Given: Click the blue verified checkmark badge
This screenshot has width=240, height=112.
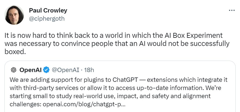Looking at the screenshot, I should [47, 70].
